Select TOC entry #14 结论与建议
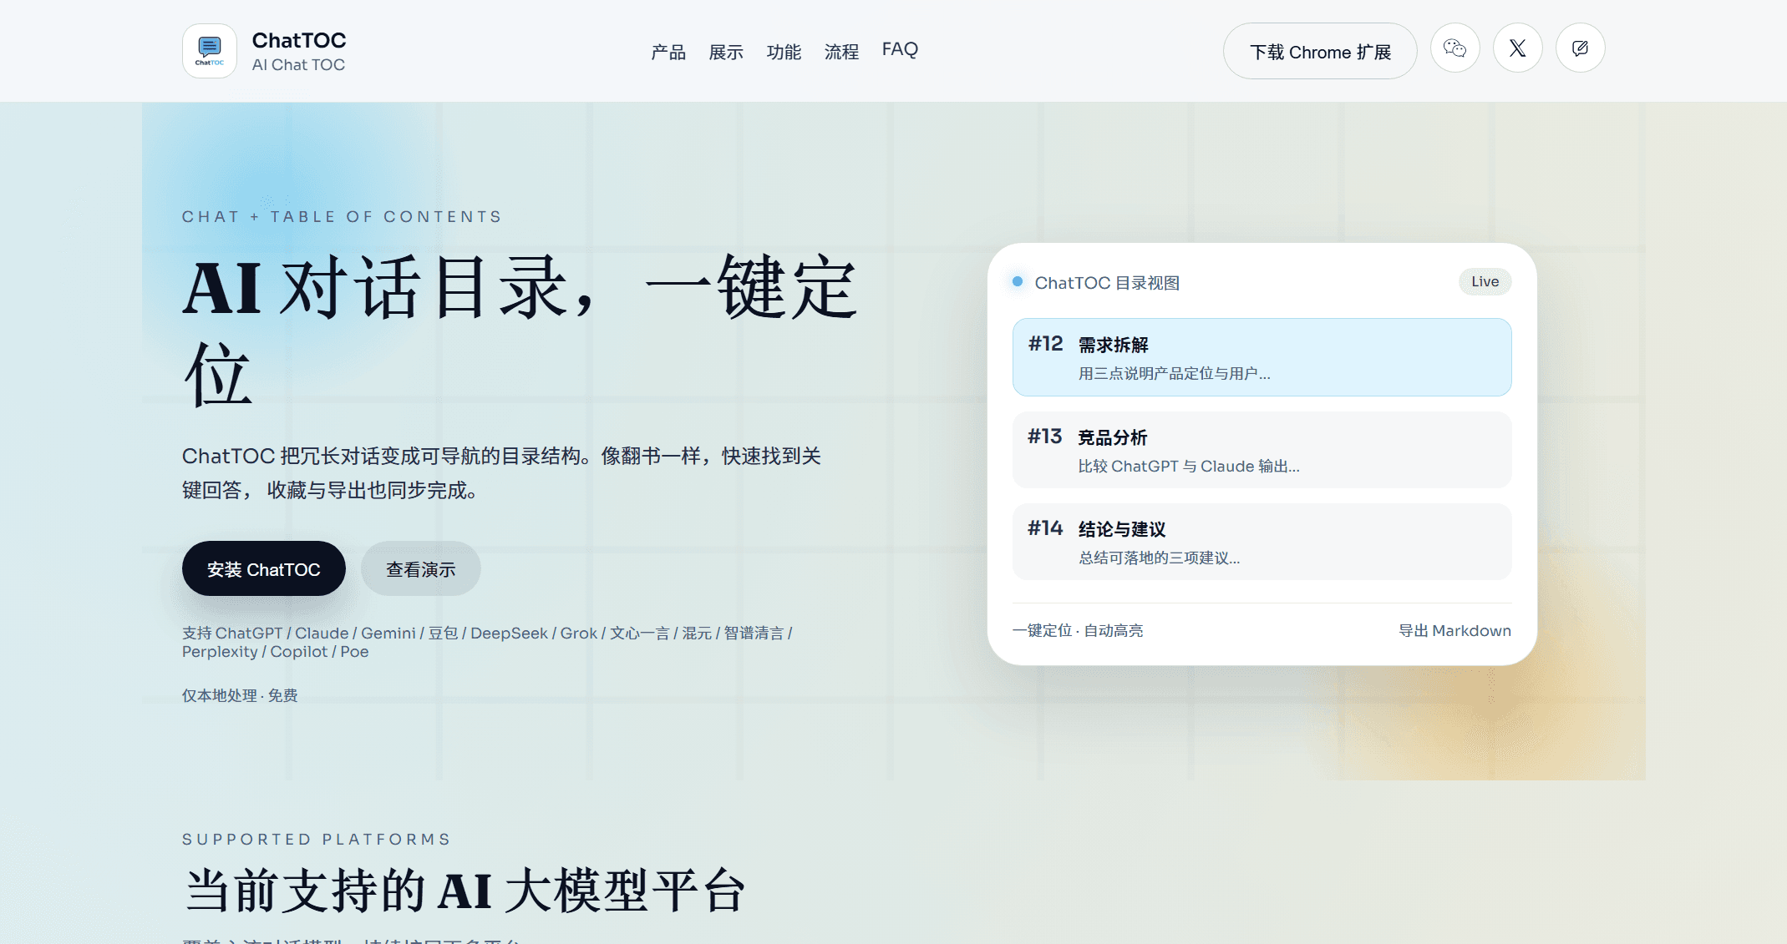Screen dimensions: 1787x944 (x=1261, y=542)
